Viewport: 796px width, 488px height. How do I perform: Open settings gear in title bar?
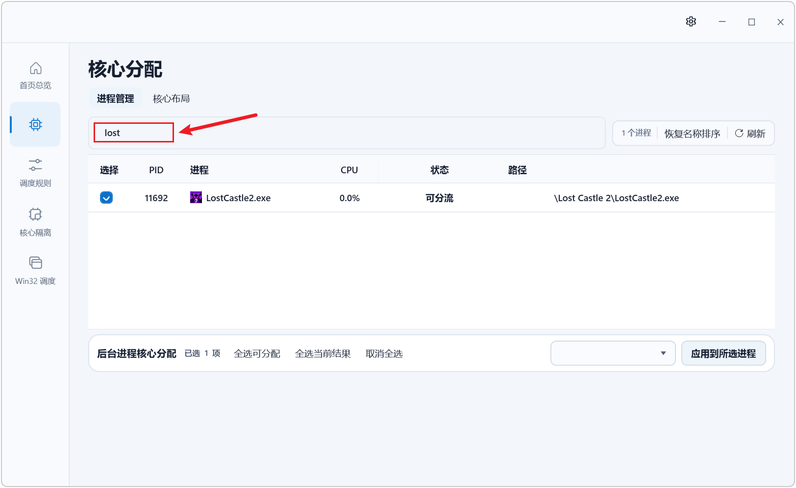[x=691, y=22]
